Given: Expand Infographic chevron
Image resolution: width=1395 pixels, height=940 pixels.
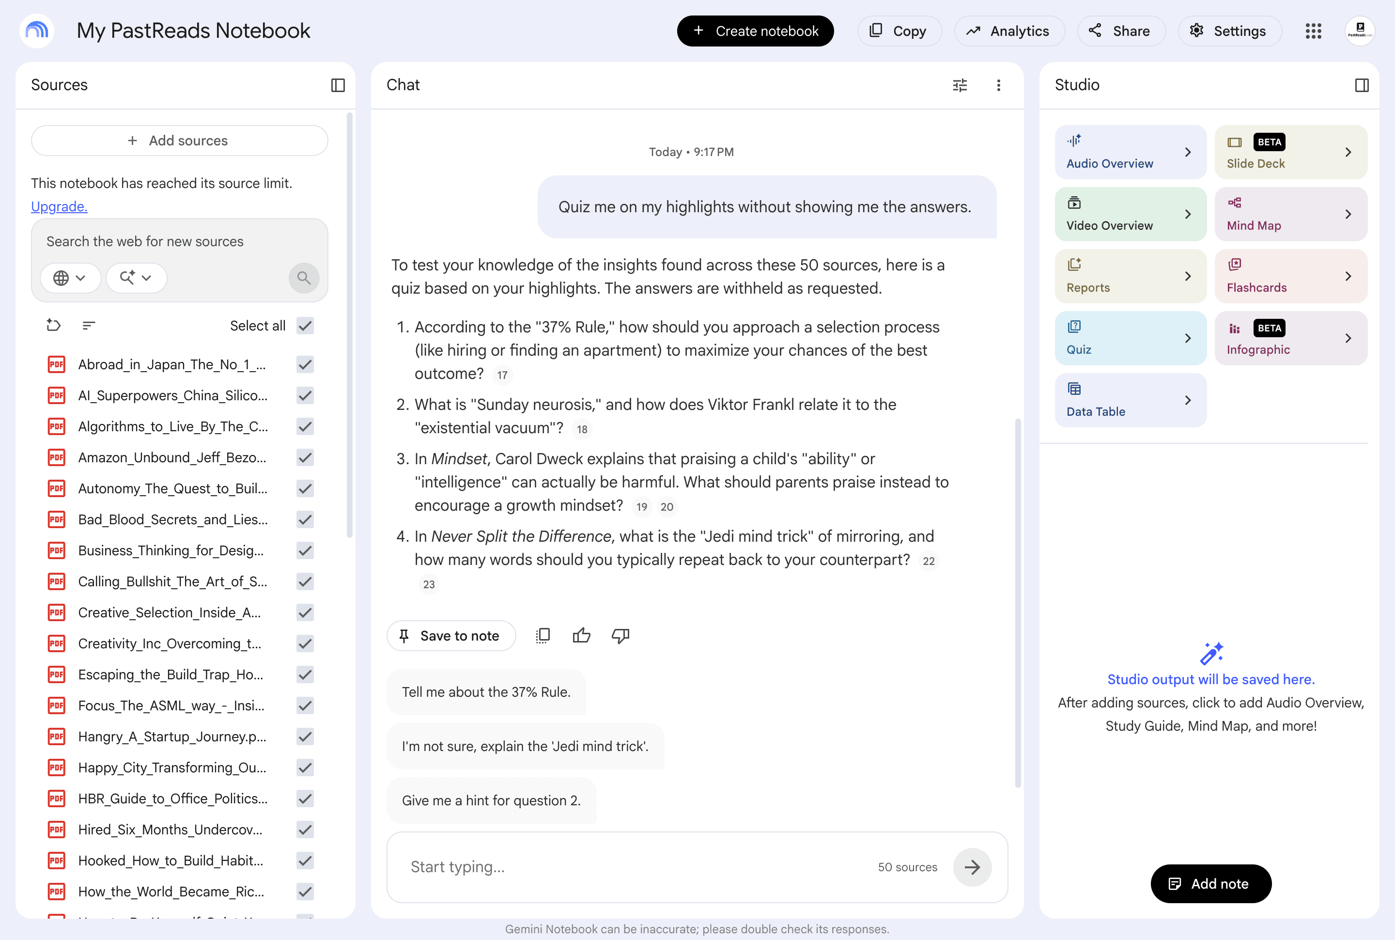Looking at the screenshot, I should click(x=1348, y=338).
